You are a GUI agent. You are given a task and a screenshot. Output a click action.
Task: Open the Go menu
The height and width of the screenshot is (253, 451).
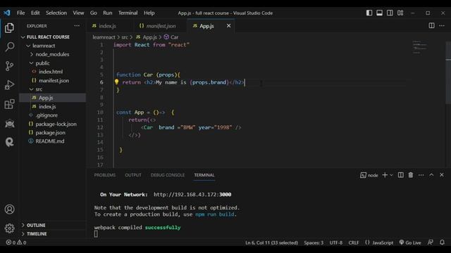pyautogui.click(x=94, y=13)
